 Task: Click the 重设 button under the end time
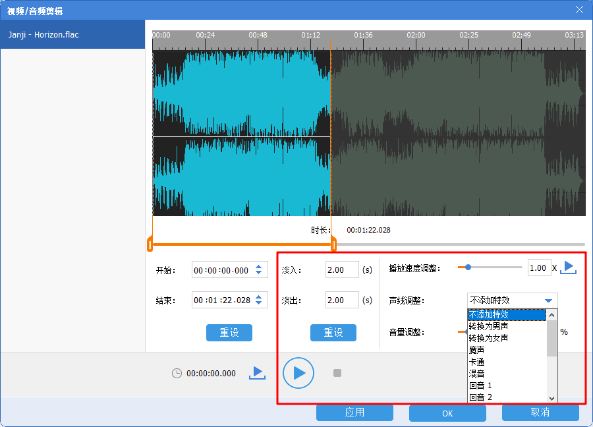(229, 333)
